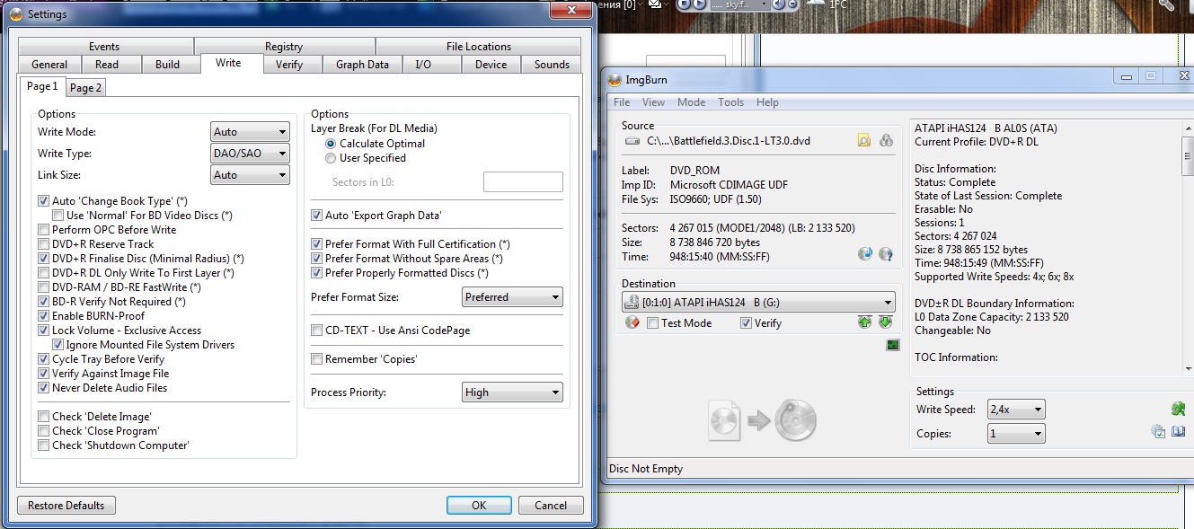Viewport: 1194px width, 529px height.
Task: Open Process Priority dropdown
Action: [512, 392]
